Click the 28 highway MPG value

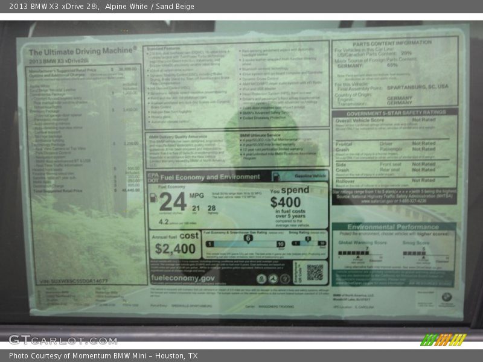click(x=212, y=208)
